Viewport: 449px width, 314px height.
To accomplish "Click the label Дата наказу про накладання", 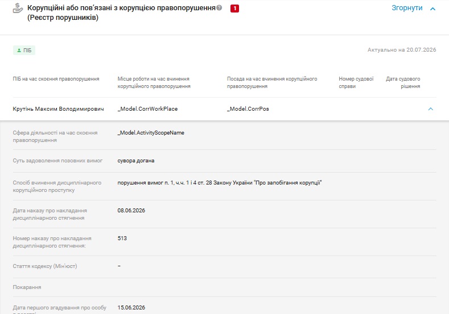I will click(x=50, y=214).
